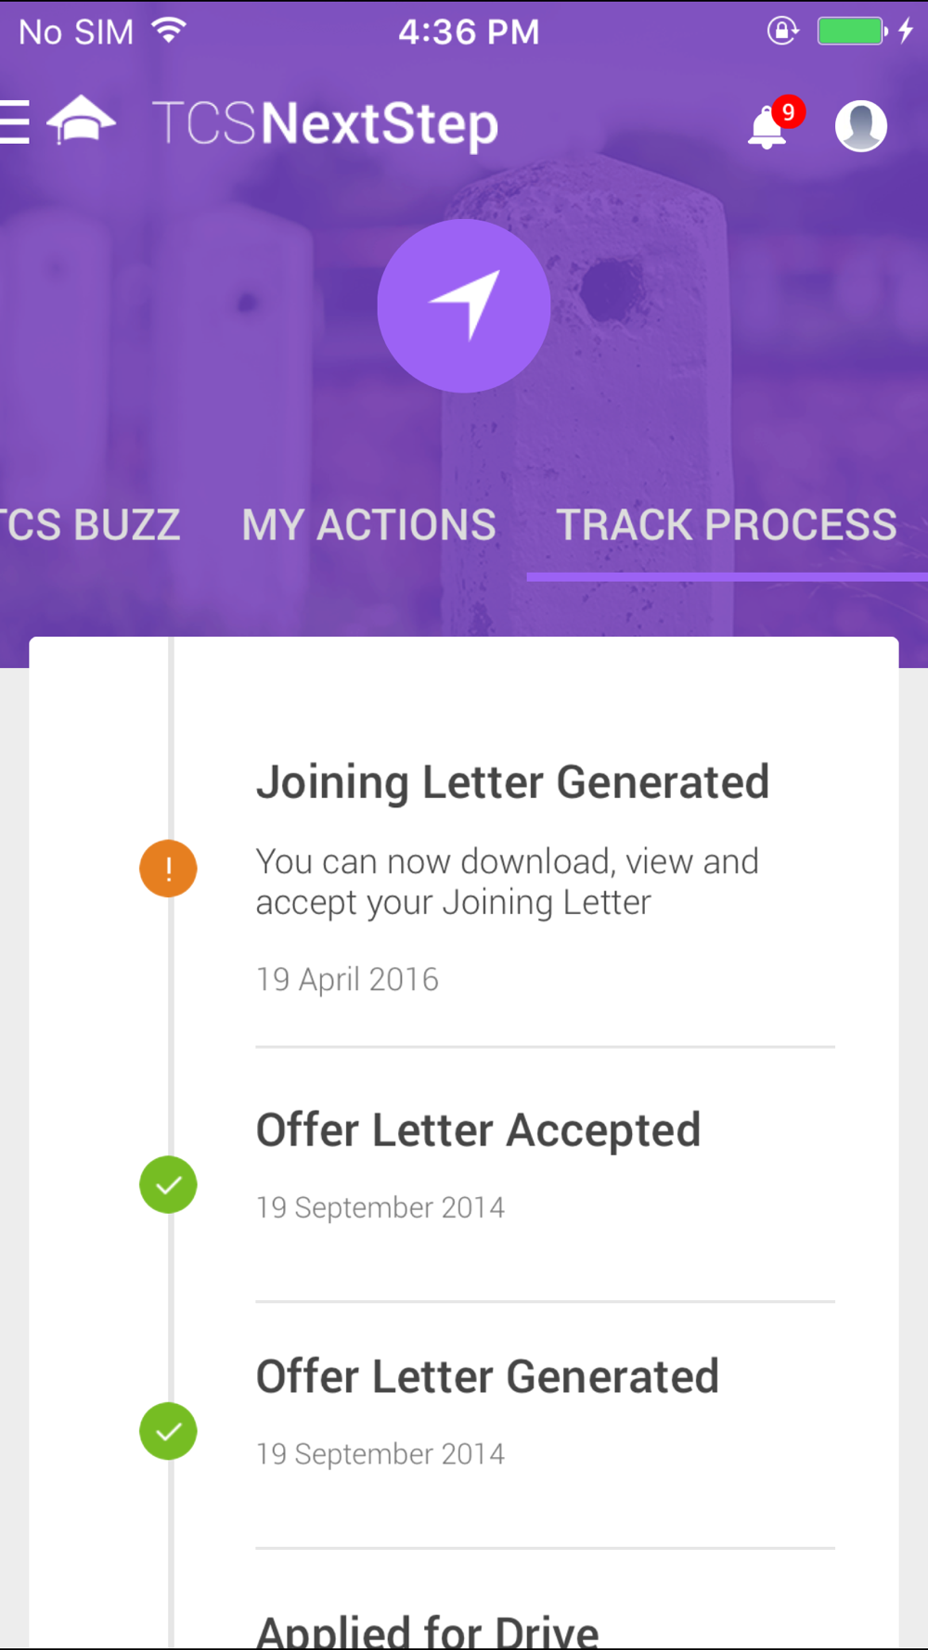
Task: Tap the orange alert status icon
Action: 168,869
